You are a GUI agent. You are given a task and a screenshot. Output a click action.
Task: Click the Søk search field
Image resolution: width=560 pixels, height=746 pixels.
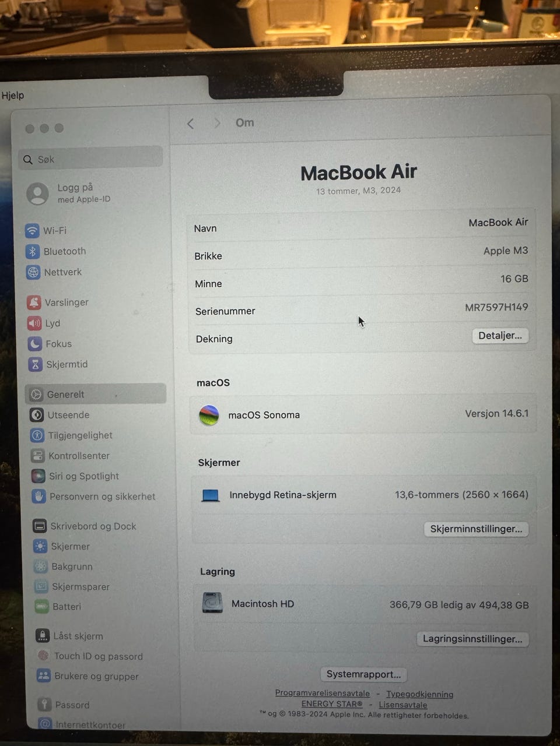coord(90,159)
